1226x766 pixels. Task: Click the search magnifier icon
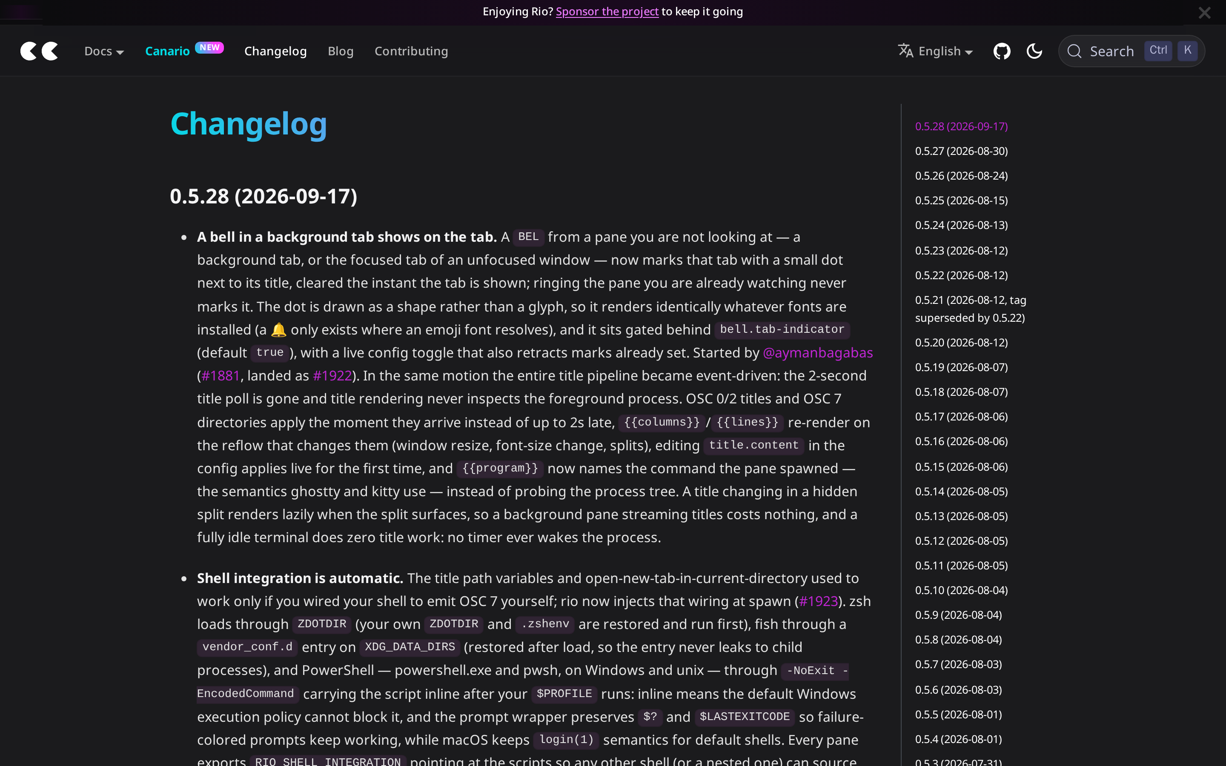click(x=1074, y=51)
